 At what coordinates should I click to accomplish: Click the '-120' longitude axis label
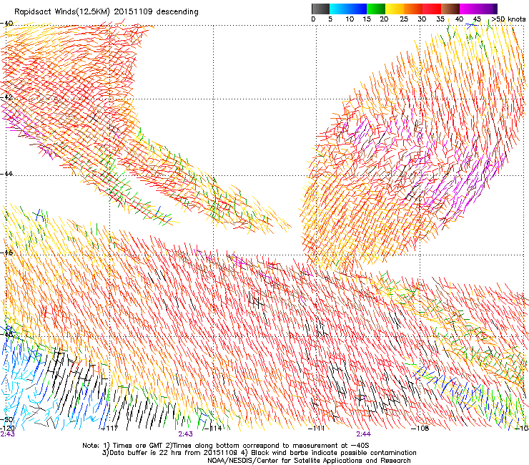[x=7, y=428]
